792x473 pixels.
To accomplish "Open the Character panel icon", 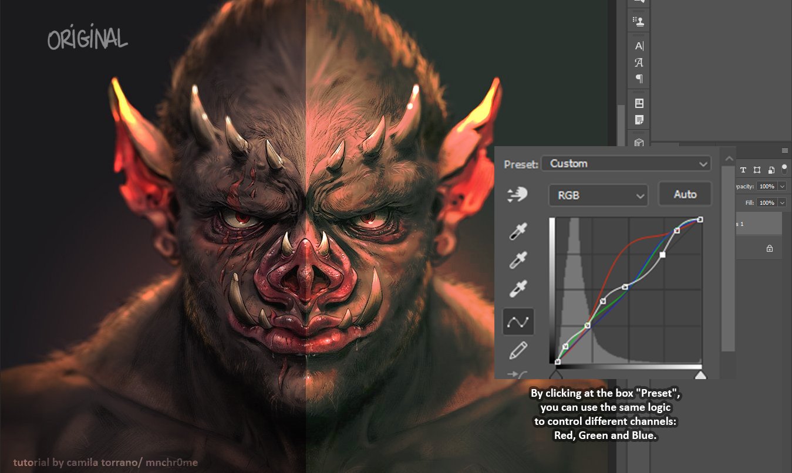I will click(639, 46).
